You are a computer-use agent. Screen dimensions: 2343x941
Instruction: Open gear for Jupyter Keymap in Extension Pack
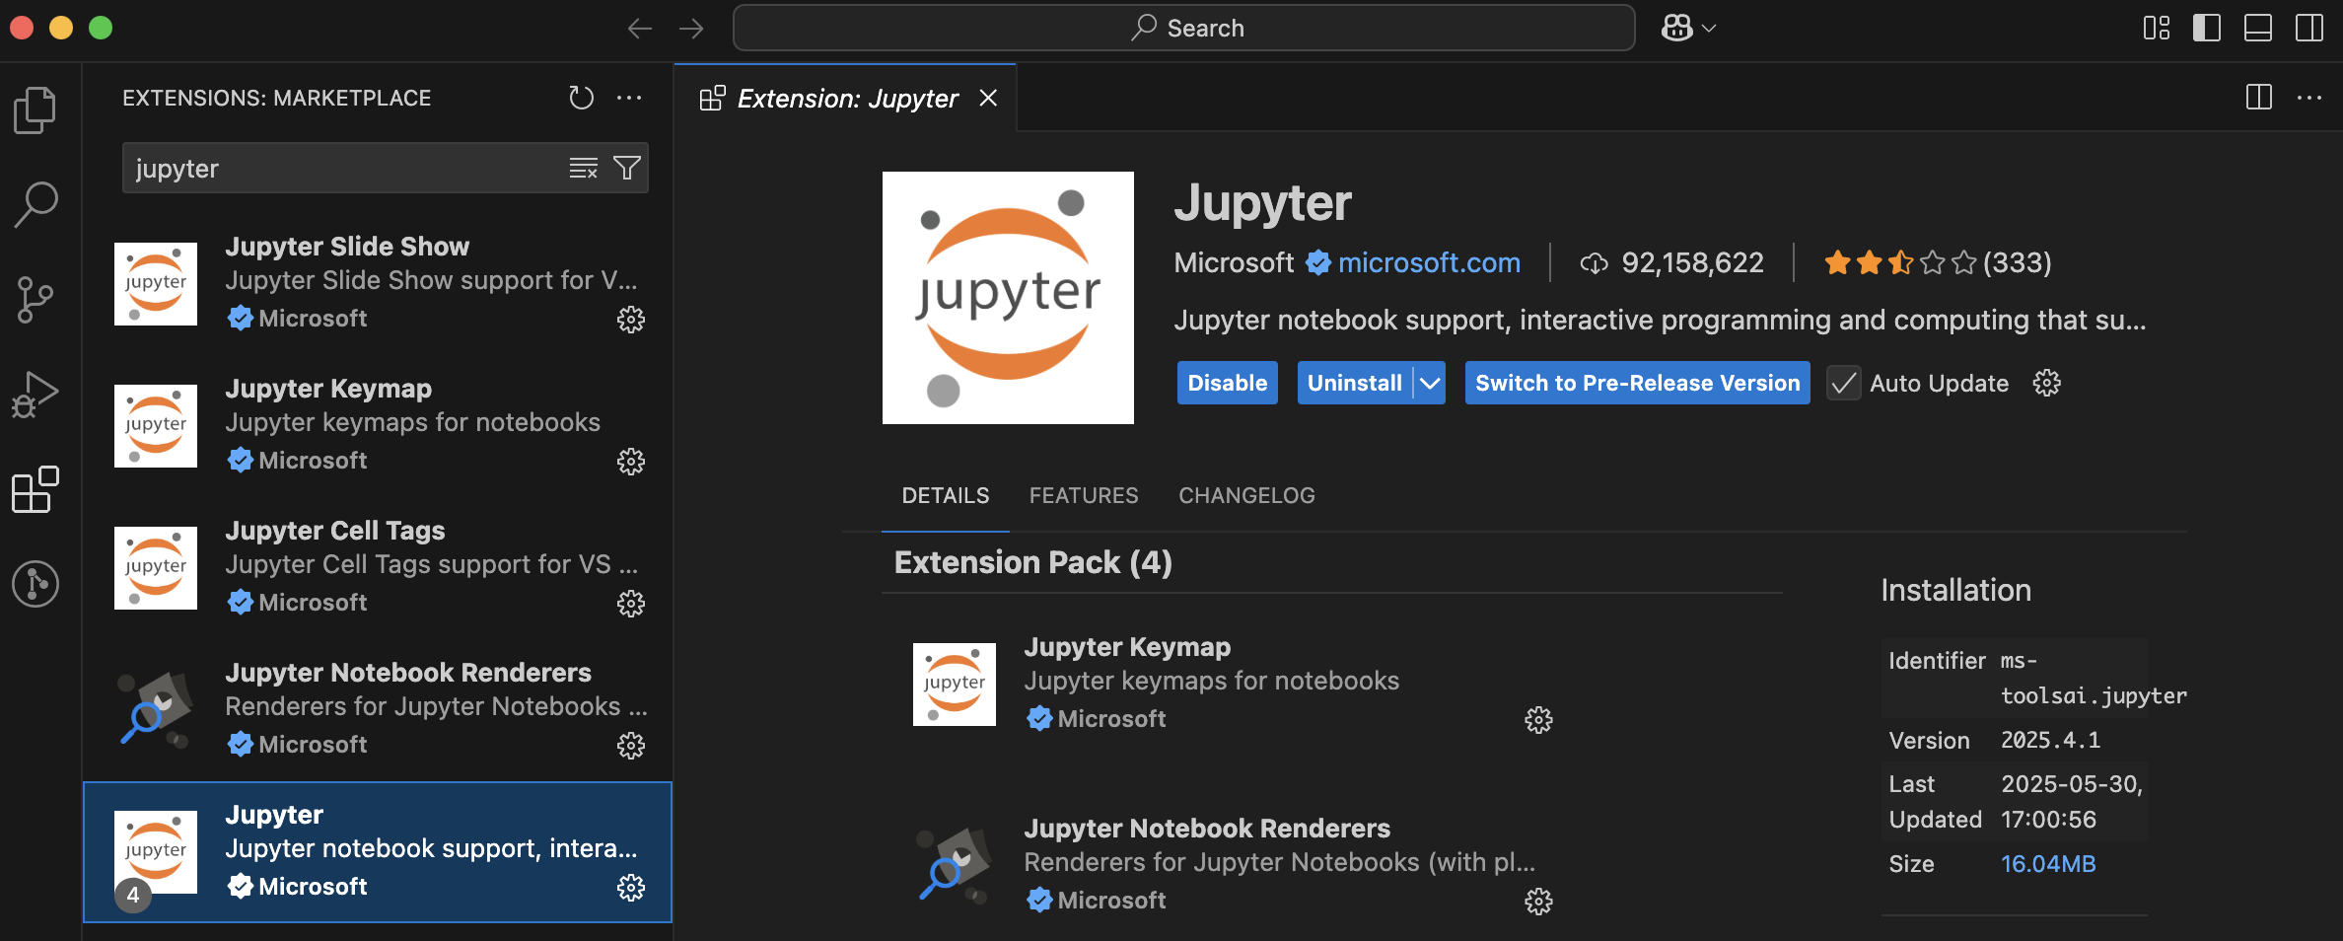[1538, 720]
